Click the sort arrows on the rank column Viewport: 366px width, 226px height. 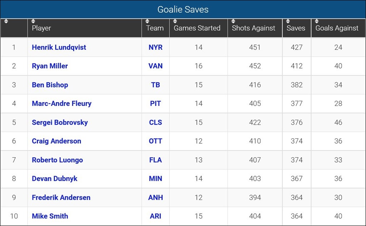[x=6, y=21]
